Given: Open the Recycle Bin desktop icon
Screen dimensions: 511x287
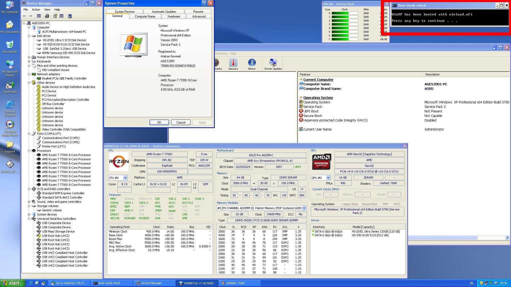Looking at the screenshot, I should (10, 47).
